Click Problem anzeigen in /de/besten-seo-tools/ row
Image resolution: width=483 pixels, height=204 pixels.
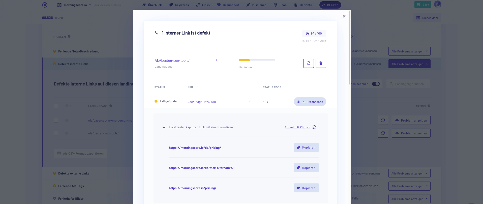411,133
